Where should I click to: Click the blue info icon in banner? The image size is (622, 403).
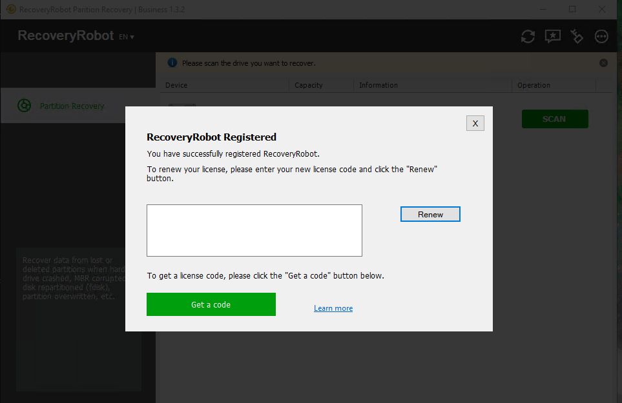click(172, 63)
